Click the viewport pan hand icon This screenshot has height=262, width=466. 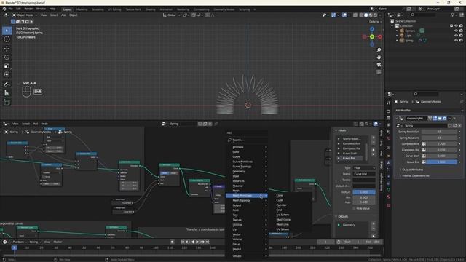coord(379,57)
